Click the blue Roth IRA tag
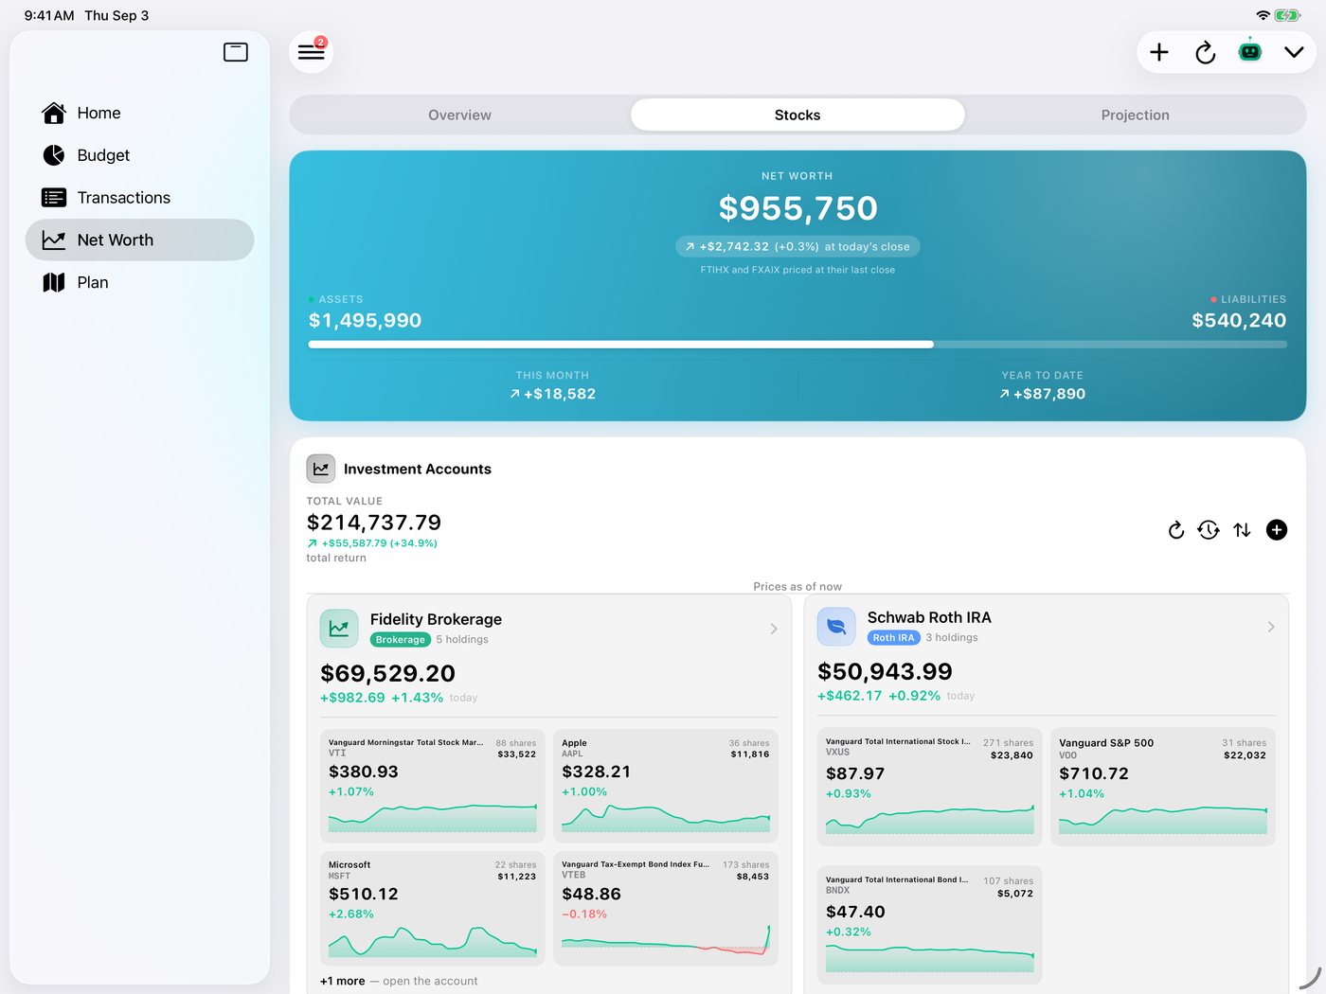 (x=894, y=638)
